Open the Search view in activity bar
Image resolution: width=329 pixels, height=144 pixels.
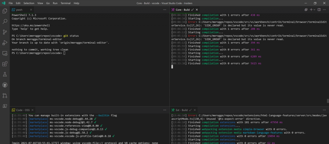[4, 21]
